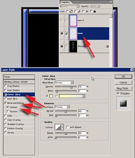Viewport: 135px width, 158px height.
Task: Select the gradient glow radio button
Action: click(56, 96)
